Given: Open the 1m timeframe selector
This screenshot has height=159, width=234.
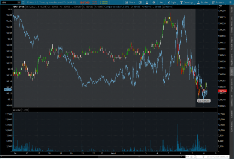Looking at the screenshot, I should (x=161, y=2).
